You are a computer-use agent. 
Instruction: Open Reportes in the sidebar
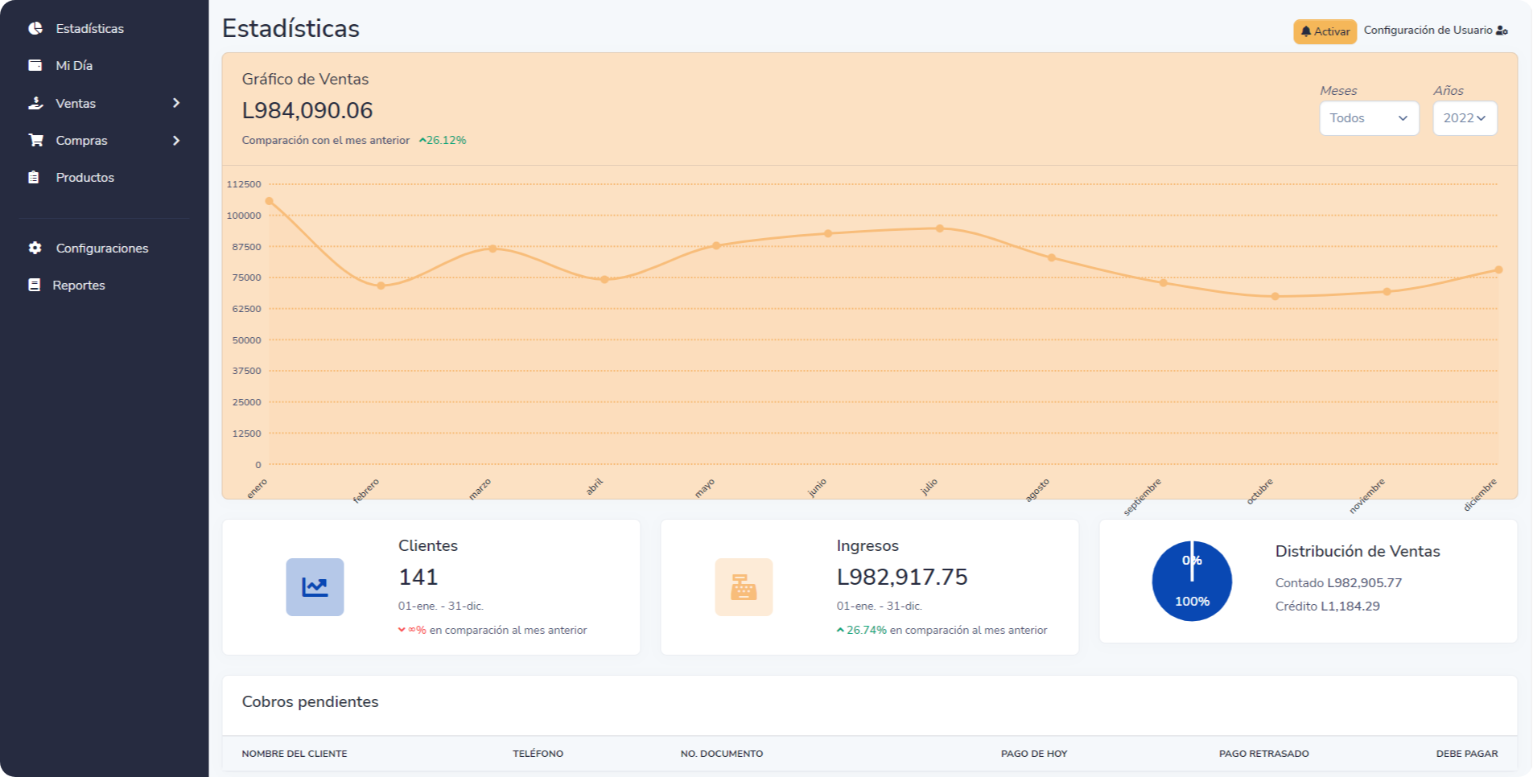pos(79,285)
